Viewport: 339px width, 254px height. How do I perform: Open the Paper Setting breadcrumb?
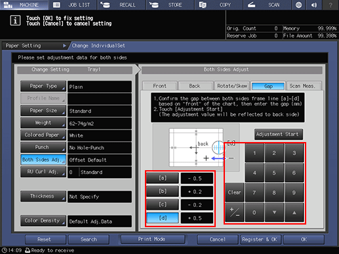(x=35, y=46)
